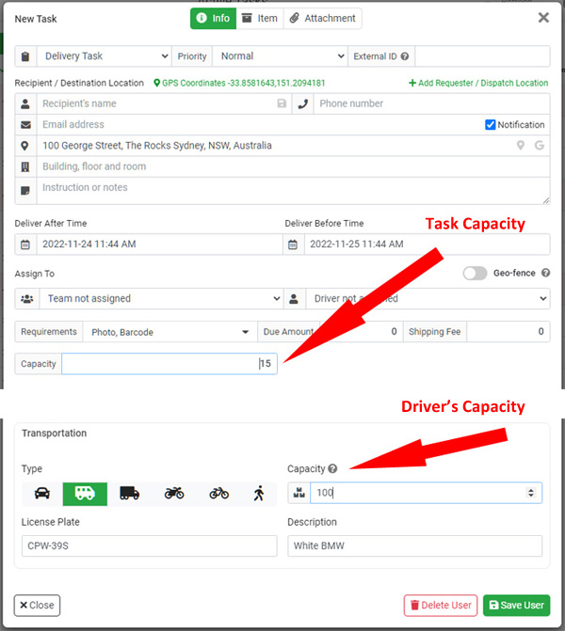This screenshot has height=631, width=565.
Task: Click Building, floor and room field
Action: point(293,166)
